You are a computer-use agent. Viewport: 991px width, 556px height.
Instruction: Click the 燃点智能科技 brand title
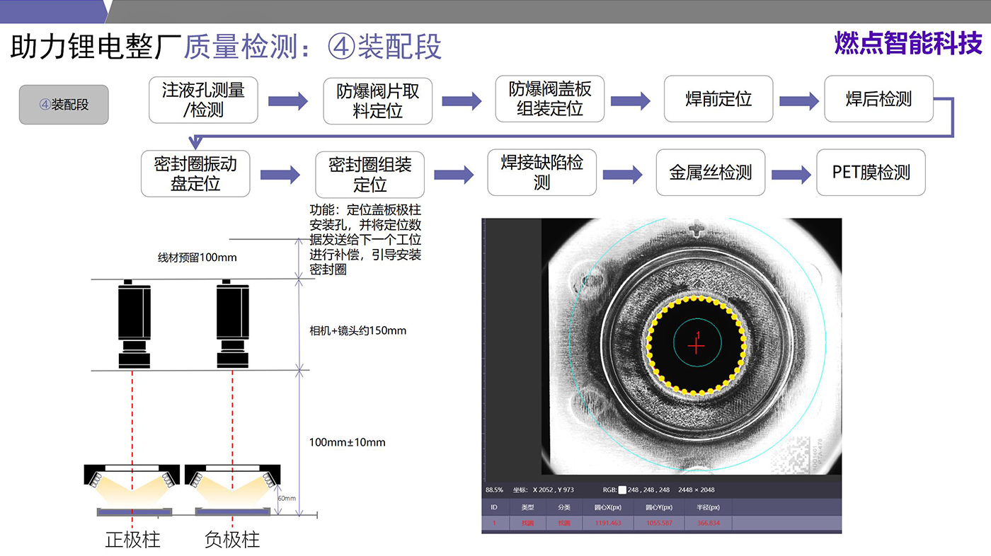pyautogui.click(x=908, y=43)
